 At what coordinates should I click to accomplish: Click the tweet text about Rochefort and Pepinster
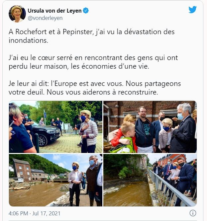92,36
